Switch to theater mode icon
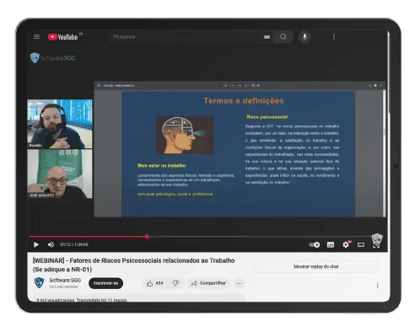The width and height of the screenshot is (415, 332). pyautogui.click(x=361, y=244)
